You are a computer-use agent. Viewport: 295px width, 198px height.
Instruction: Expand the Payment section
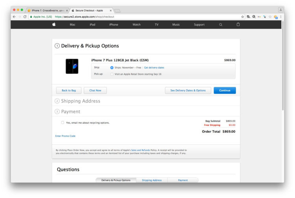point(70,112)
